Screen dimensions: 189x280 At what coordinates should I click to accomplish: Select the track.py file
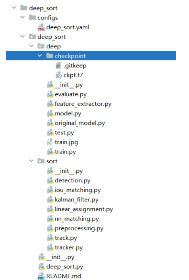click(66, 238)
